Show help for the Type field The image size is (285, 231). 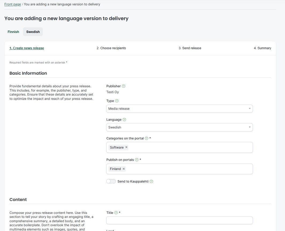pos(117,101)
